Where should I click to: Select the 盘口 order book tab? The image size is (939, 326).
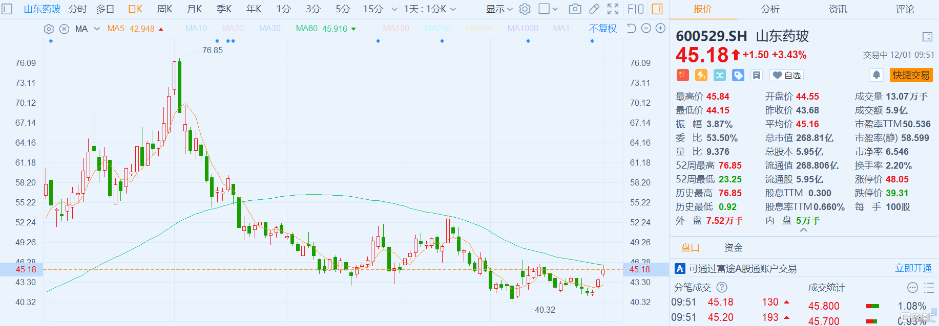[690, 248]
